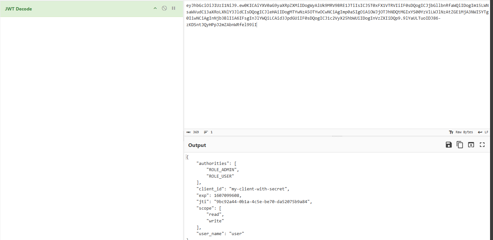
Task: Maximise the Output pane
Action: coord(482,145)
